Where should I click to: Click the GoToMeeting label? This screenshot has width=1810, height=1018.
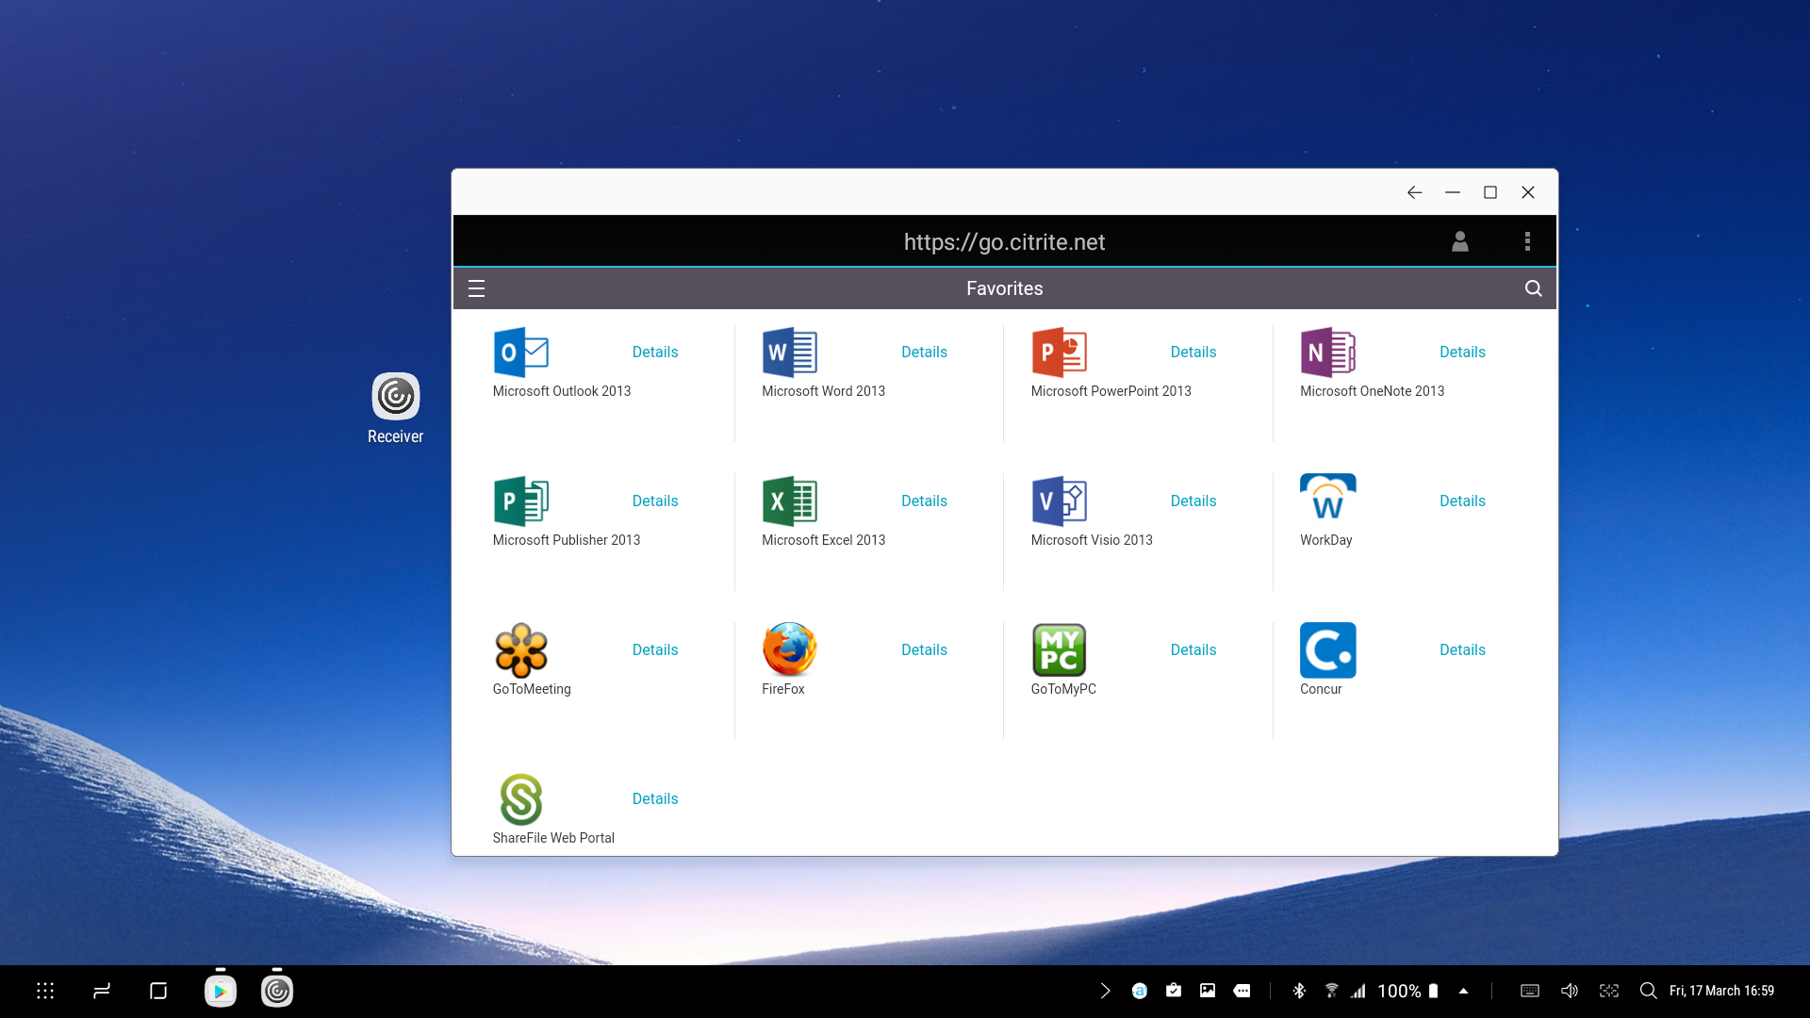tap(532, 689)
